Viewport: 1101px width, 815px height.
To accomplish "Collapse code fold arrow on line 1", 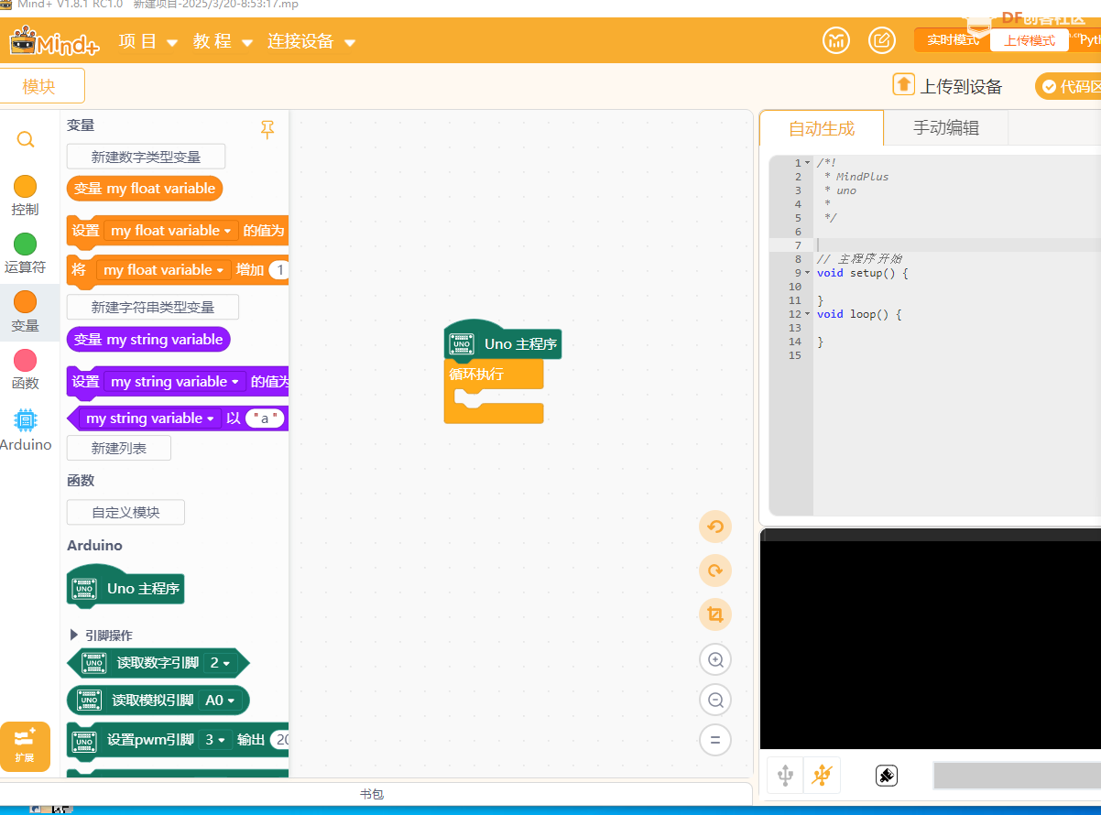I will tap(807, 163).
